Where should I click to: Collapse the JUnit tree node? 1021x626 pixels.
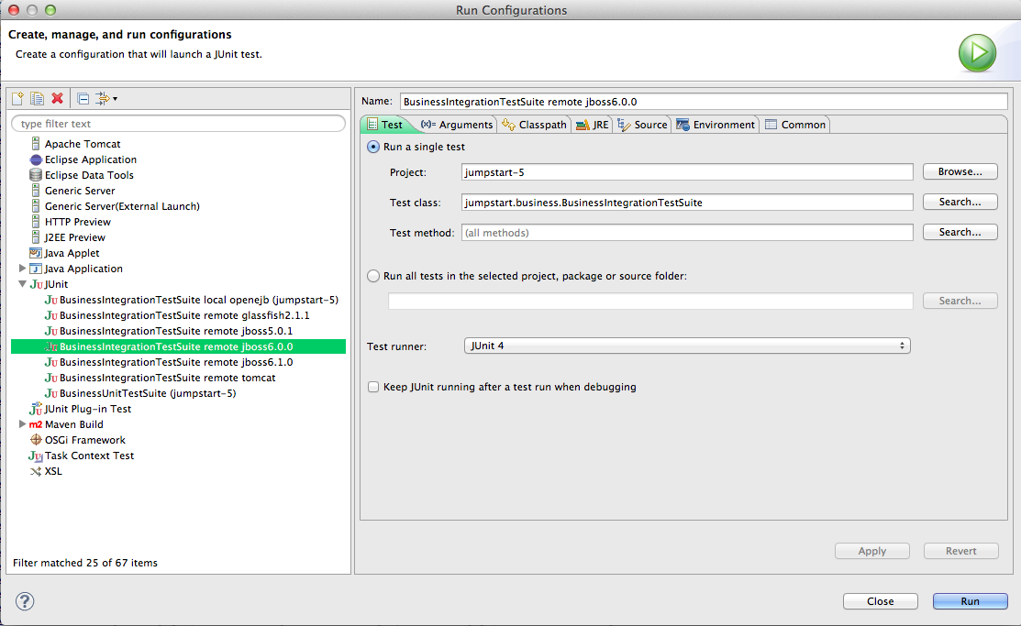(x=22, y=284)
